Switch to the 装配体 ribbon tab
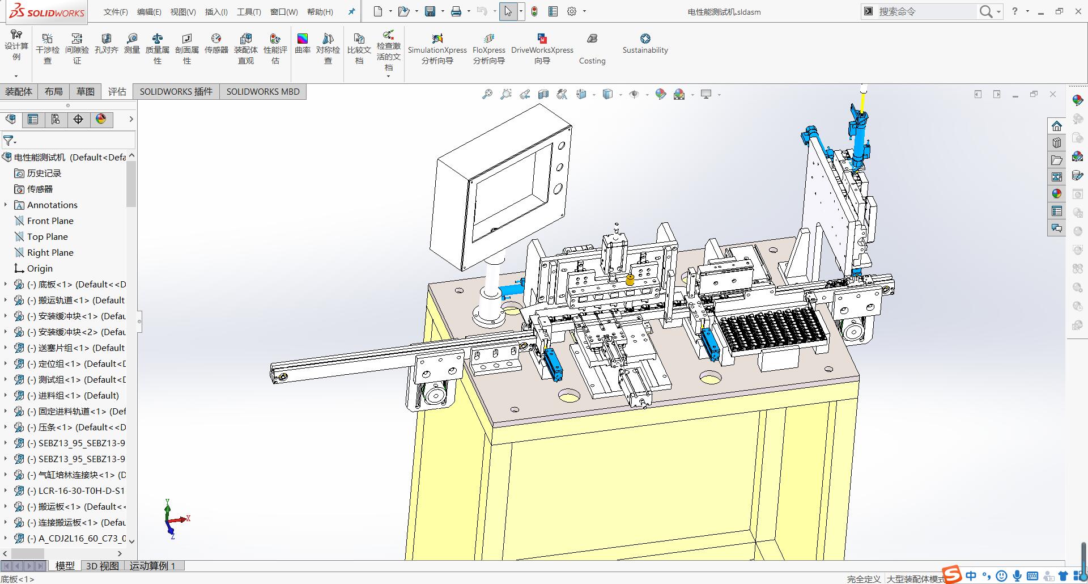The width and height of the screenshot is (1088, 584). pos(19,91)
